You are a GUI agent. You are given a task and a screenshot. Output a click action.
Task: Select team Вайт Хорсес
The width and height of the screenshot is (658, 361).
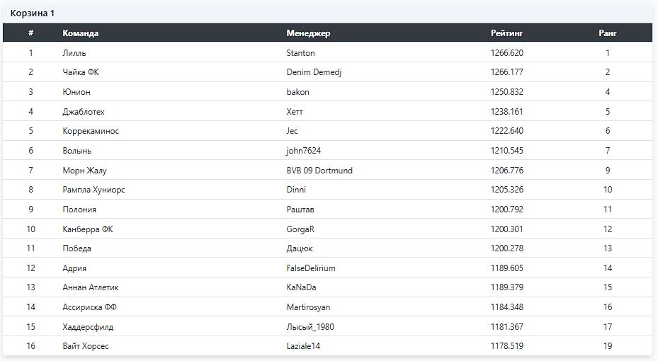[x=86, y=346]
